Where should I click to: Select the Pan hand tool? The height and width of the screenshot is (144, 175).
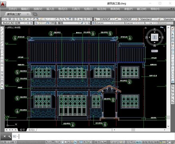(x=56, y=19)
